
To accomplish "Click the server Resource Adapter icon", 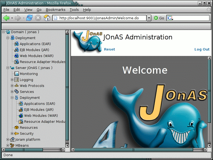I will [21, 122].
